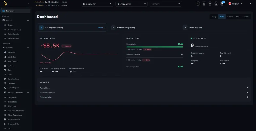
Task: Open the English language dropdown
Action: click(235, 3)
